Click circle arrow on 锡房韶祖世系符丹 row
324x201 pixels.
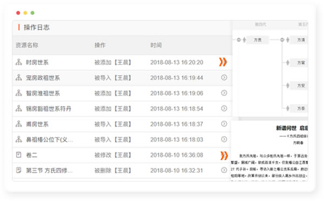[224, 109]
